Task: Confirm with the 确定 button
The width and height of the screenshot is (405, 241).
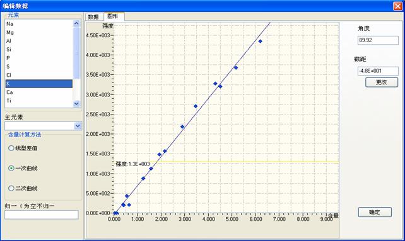Action: coord(375,212)
